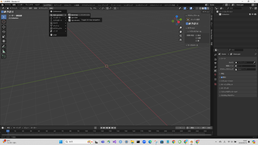Image resolution: width=258 pixels, height=145 pixels.
Task: Select the Cursor tool in the left toolbar
Action: (x=4, y=22)
